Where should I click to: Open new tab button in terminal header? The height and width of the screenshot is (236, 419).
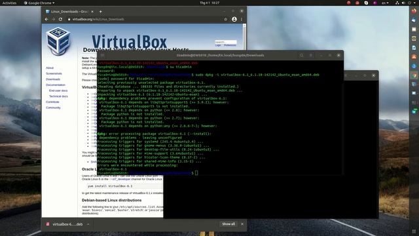tap(102, 55)
